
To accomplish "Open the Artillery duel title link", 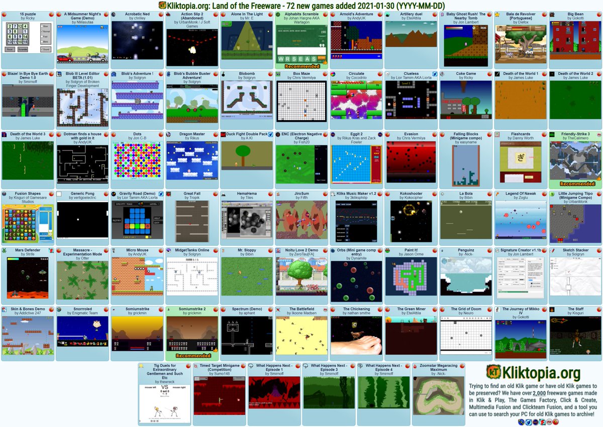I will (411, 14).
